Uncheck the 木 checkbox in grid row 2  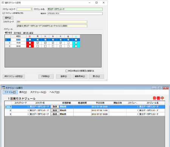coord(60,43)
